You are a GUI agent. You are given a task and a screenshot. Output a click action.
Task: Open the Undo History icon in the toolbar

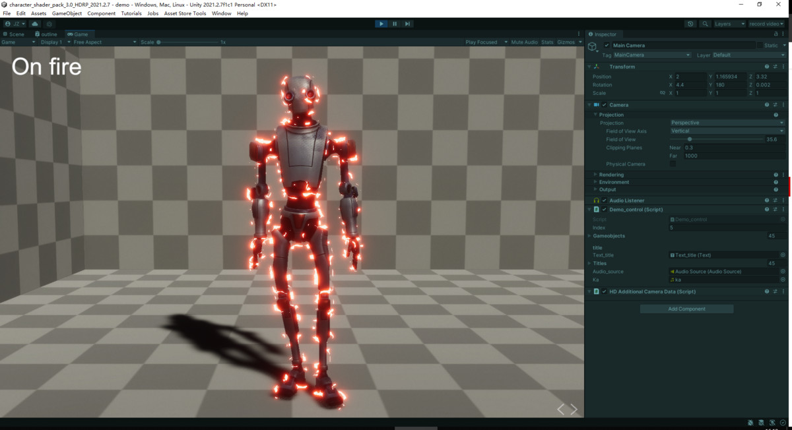point(690,23)
